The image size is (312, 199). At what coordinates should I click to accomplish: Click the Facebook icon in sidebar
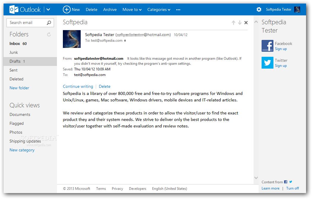tap(268, 46)
